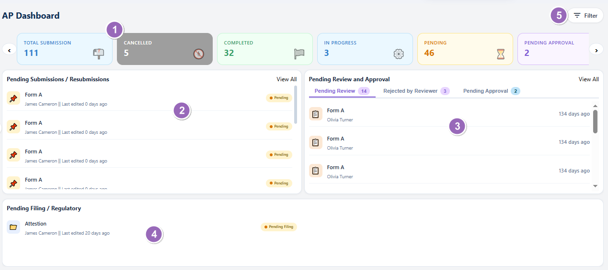The width and height of the screenshot is (608, 270).
Task: Open the Completed status card
Action: coord(265,49)
